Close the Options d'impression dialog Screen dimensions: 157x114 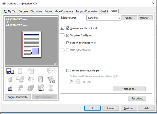[x=153, y=3]
